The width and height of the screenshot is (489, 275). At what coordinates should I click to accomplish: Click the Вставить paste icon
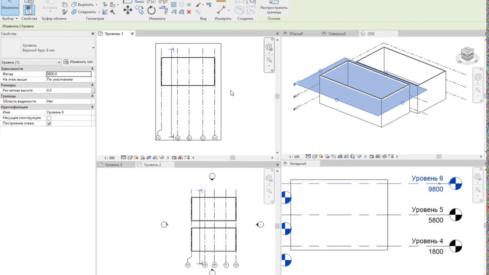[x=50, y=6]
